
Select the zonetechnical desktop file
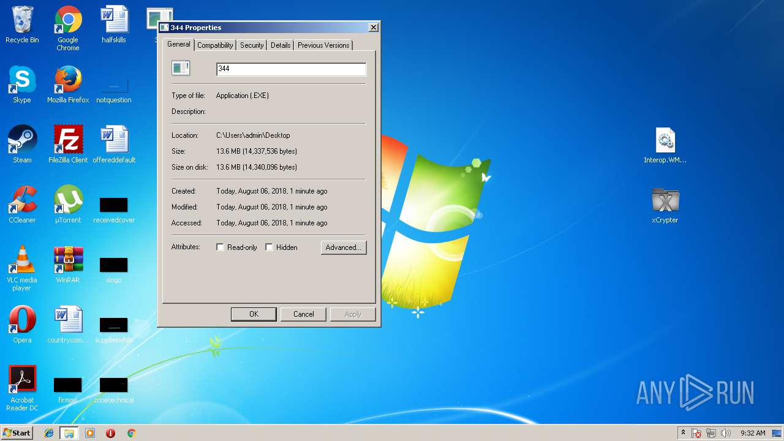point(114,390)
